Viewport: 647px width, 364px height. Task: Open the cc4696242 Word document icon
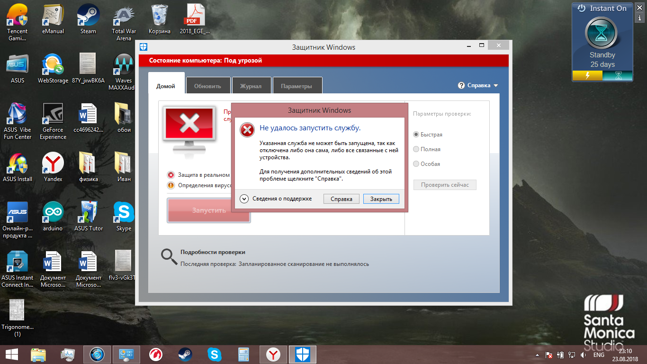[x=88, y=118]
